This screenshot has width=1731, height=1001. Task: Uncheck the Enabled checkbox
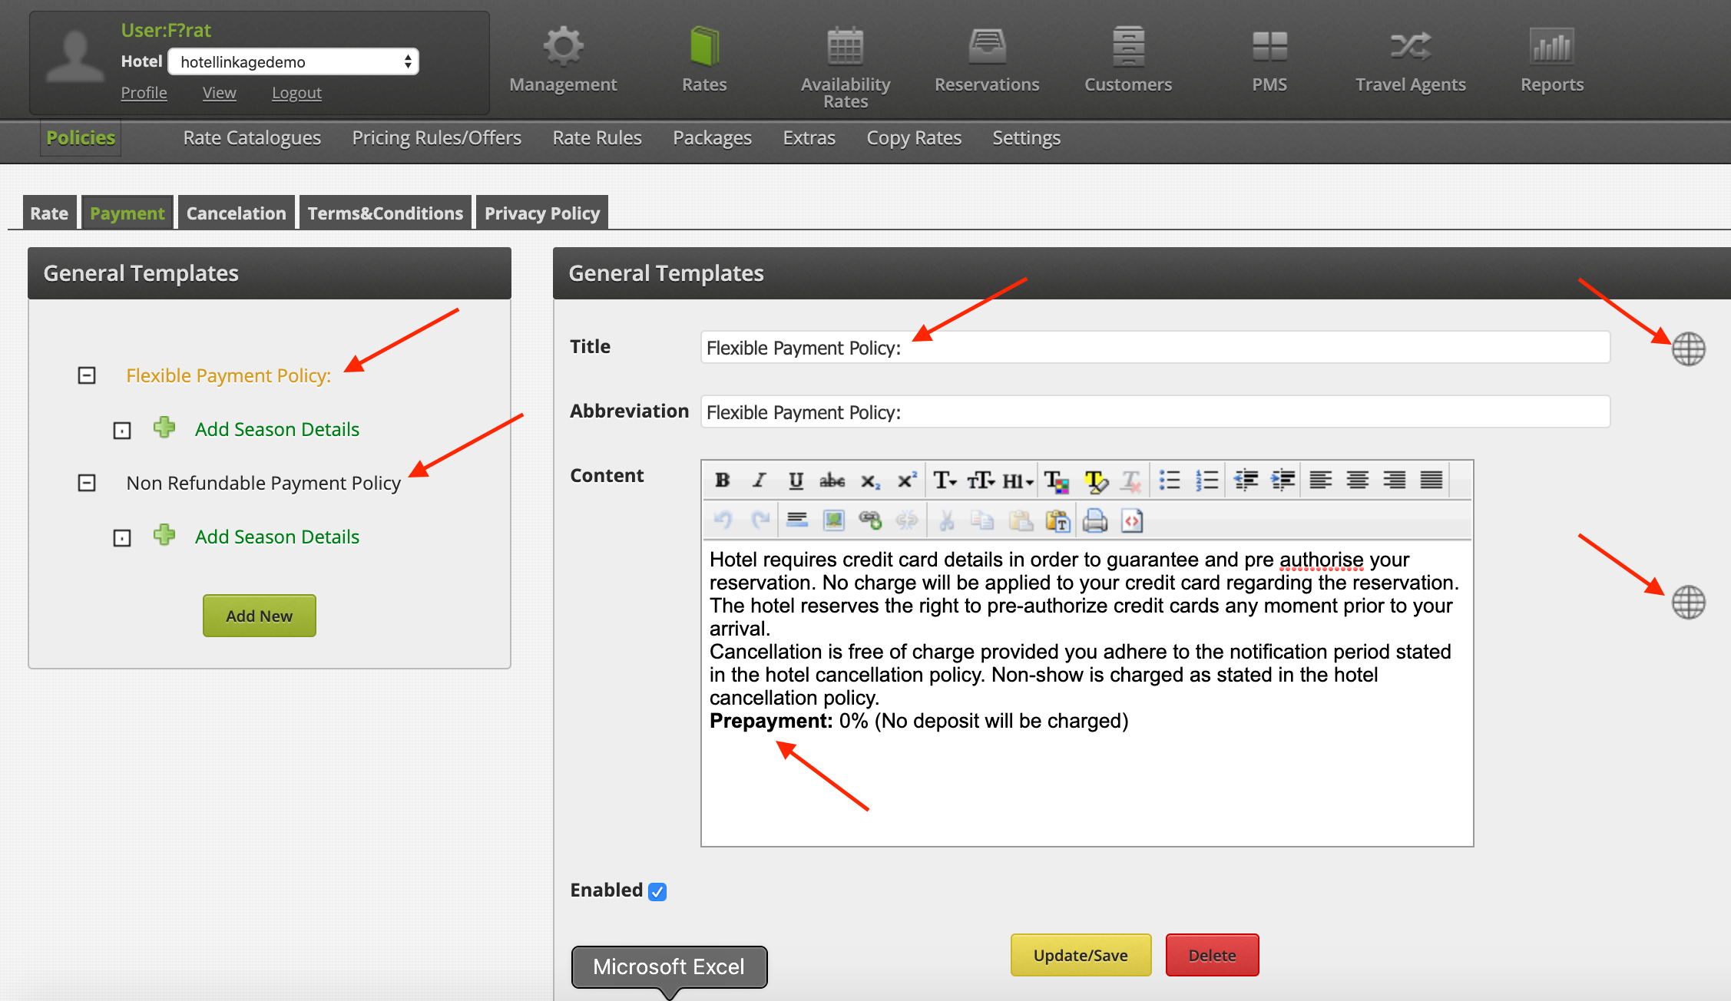657,891
